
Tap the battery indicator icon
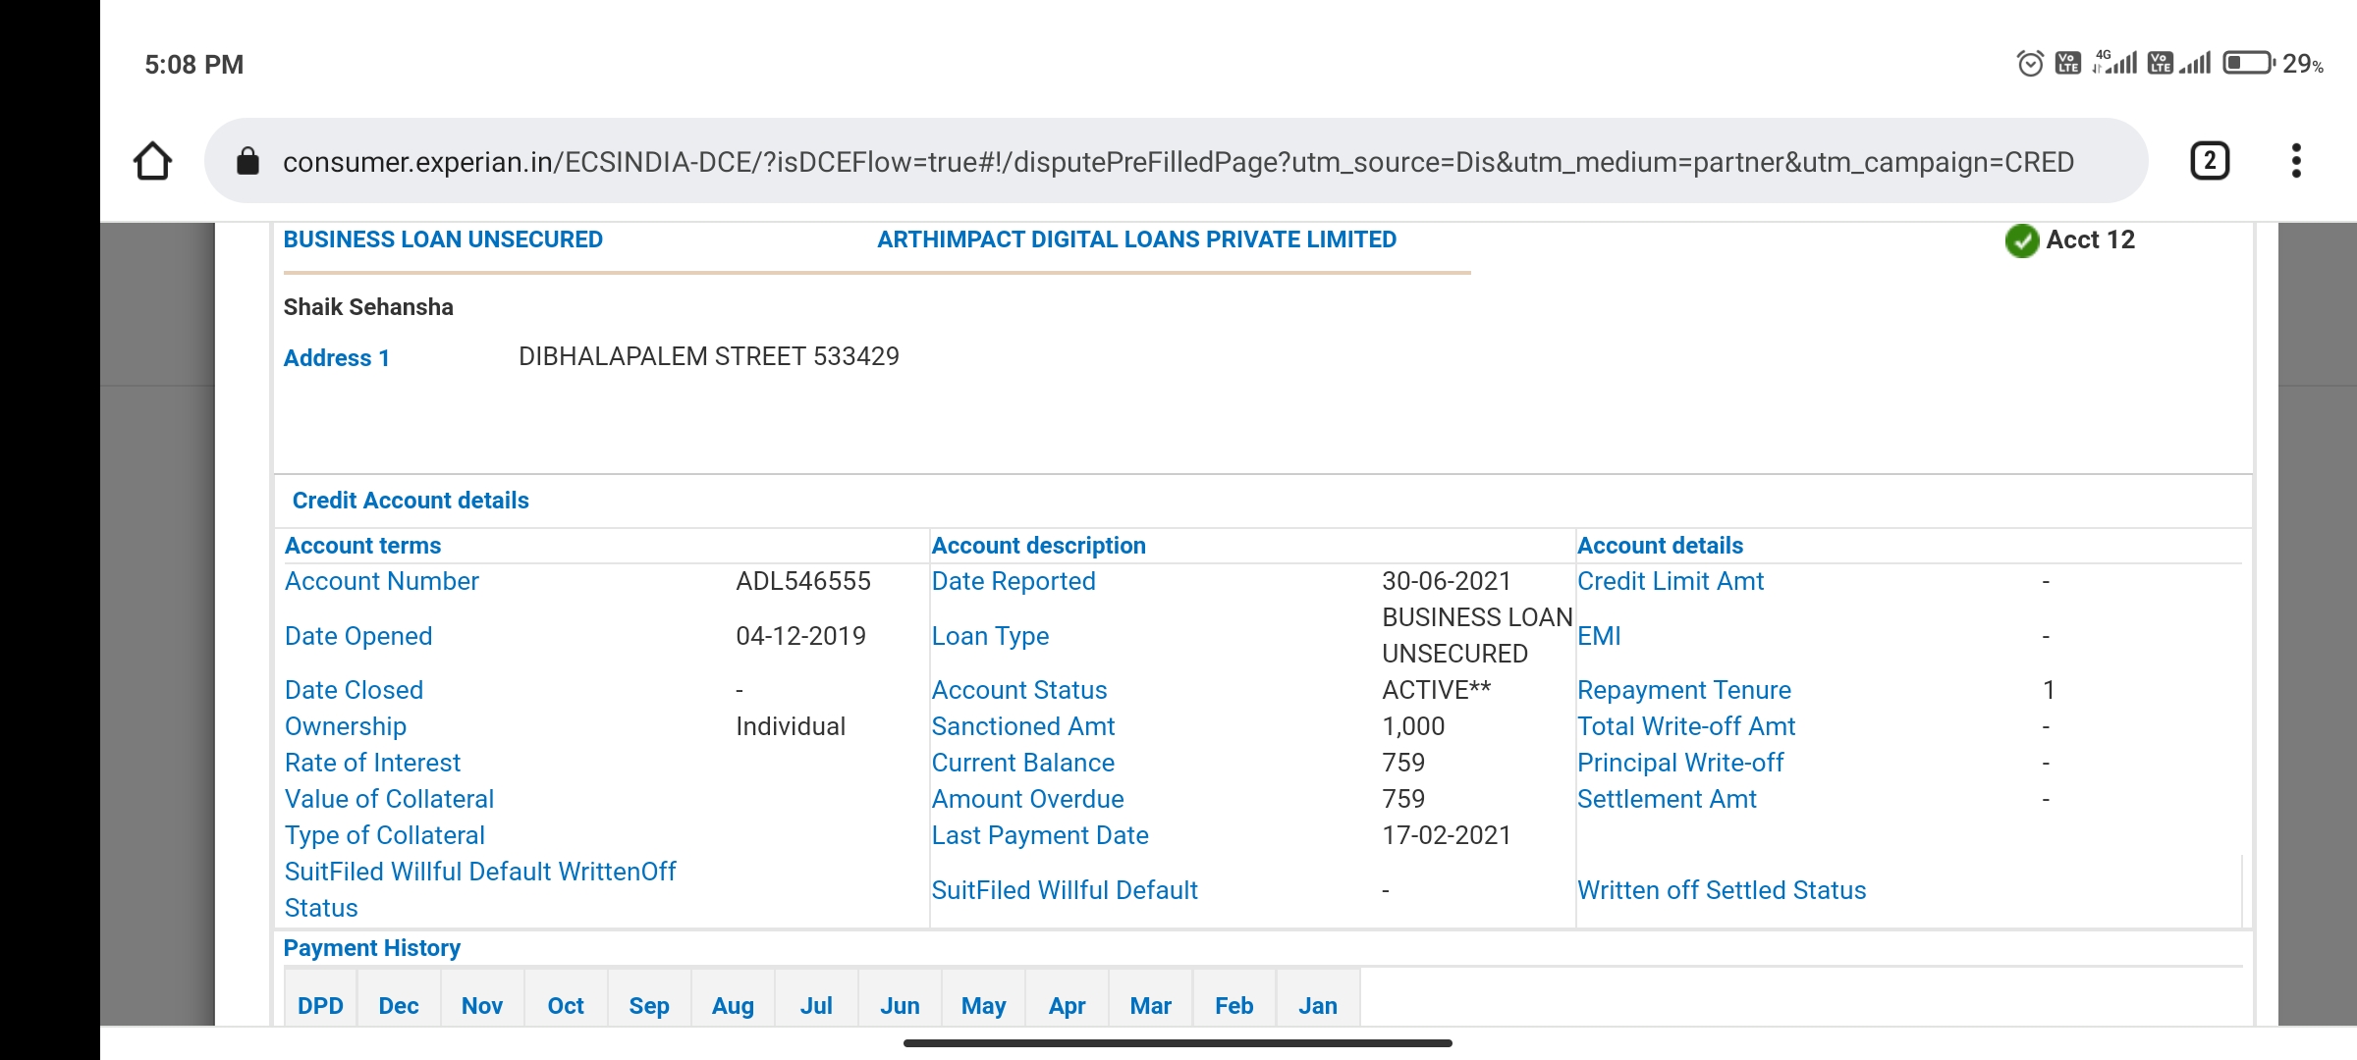click(x=2249, y=64)
